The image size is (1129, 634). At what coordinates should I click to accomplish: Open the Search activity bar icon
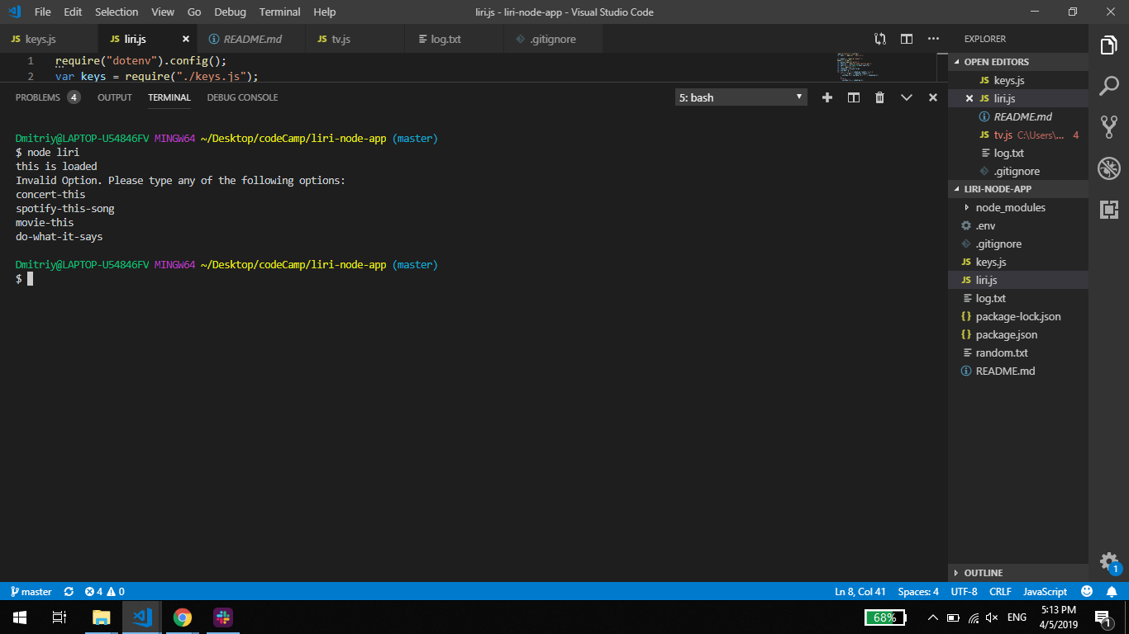1108,86
